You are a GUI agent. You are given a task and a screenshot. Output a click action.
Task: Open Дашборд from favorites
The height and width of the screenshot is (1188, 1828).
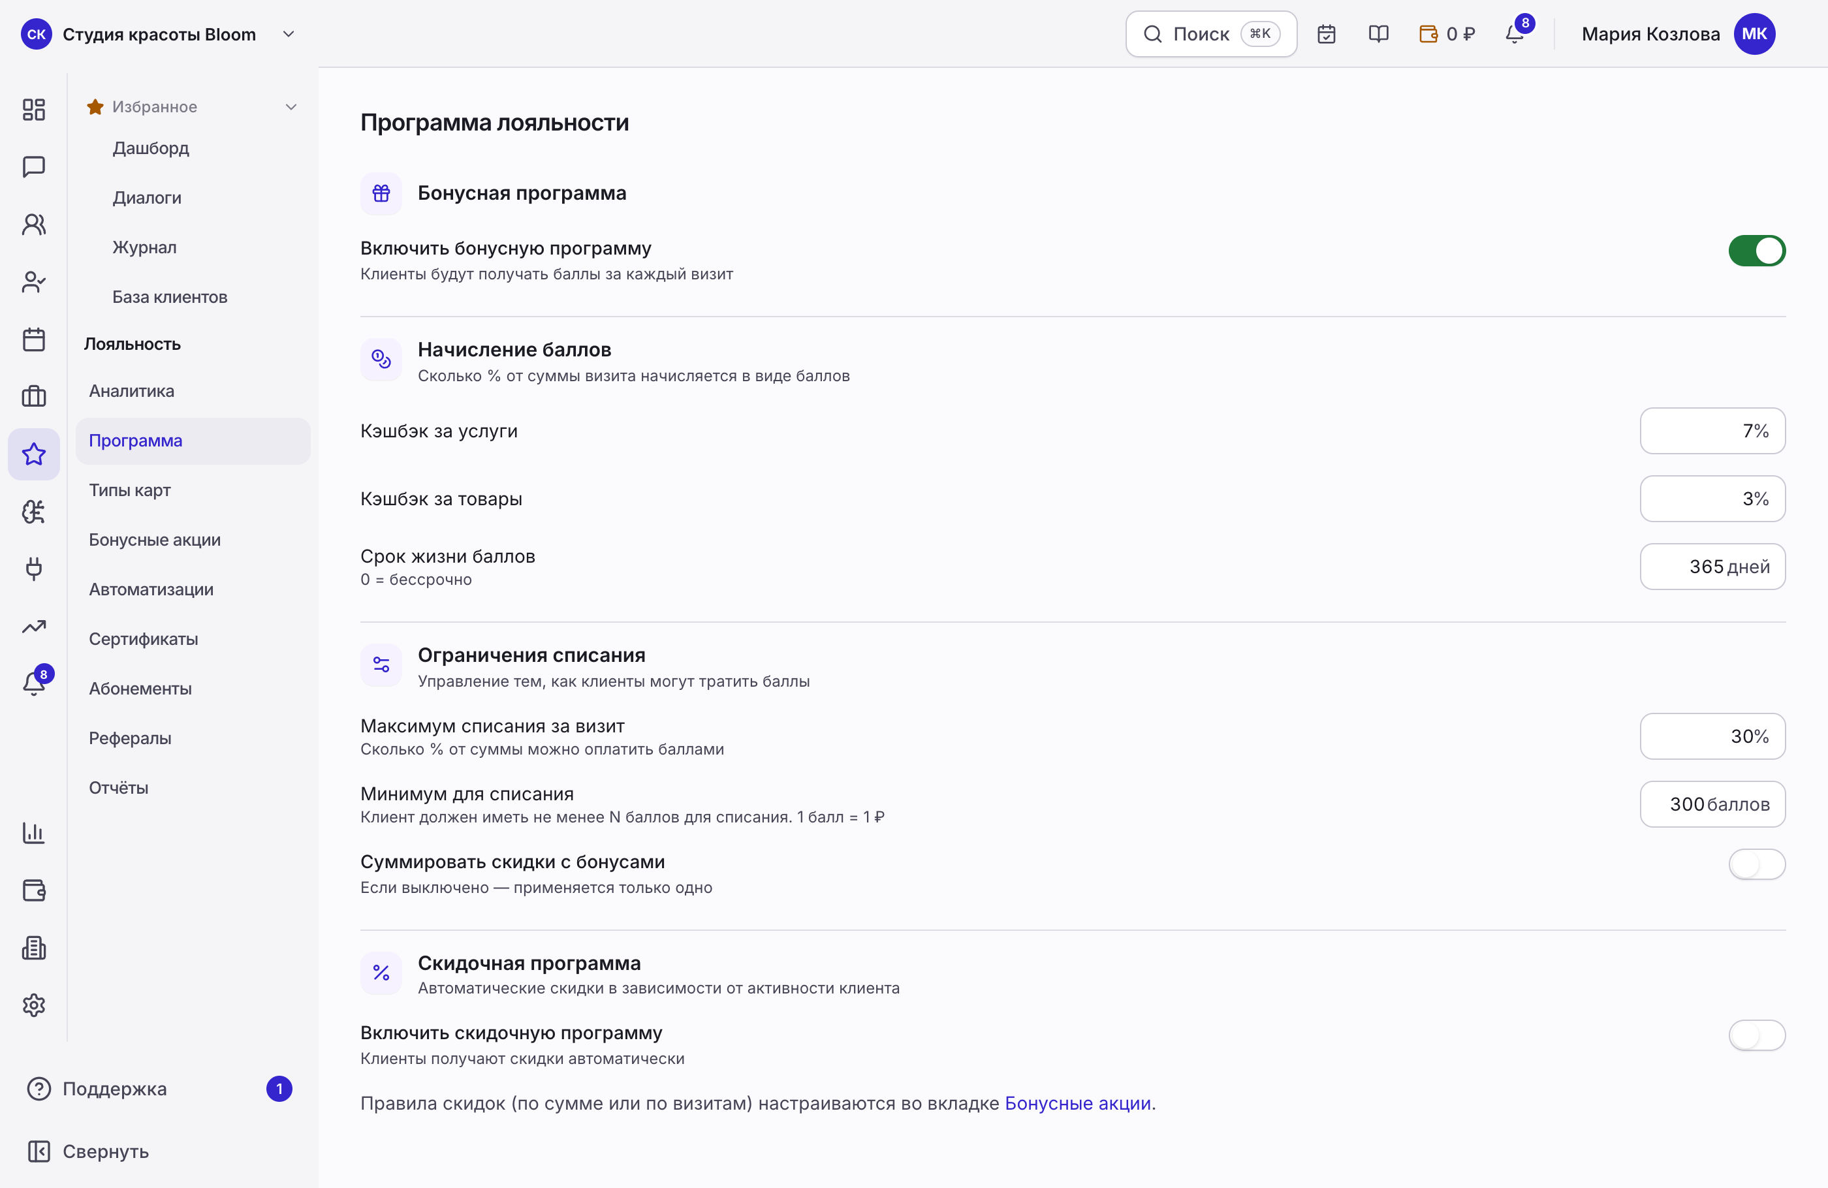[x=151, y=148]
